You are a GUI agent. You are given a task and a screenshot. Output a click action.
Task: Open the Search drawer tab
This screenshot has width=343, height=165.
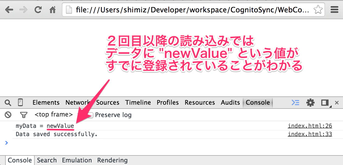pos(47,160)
